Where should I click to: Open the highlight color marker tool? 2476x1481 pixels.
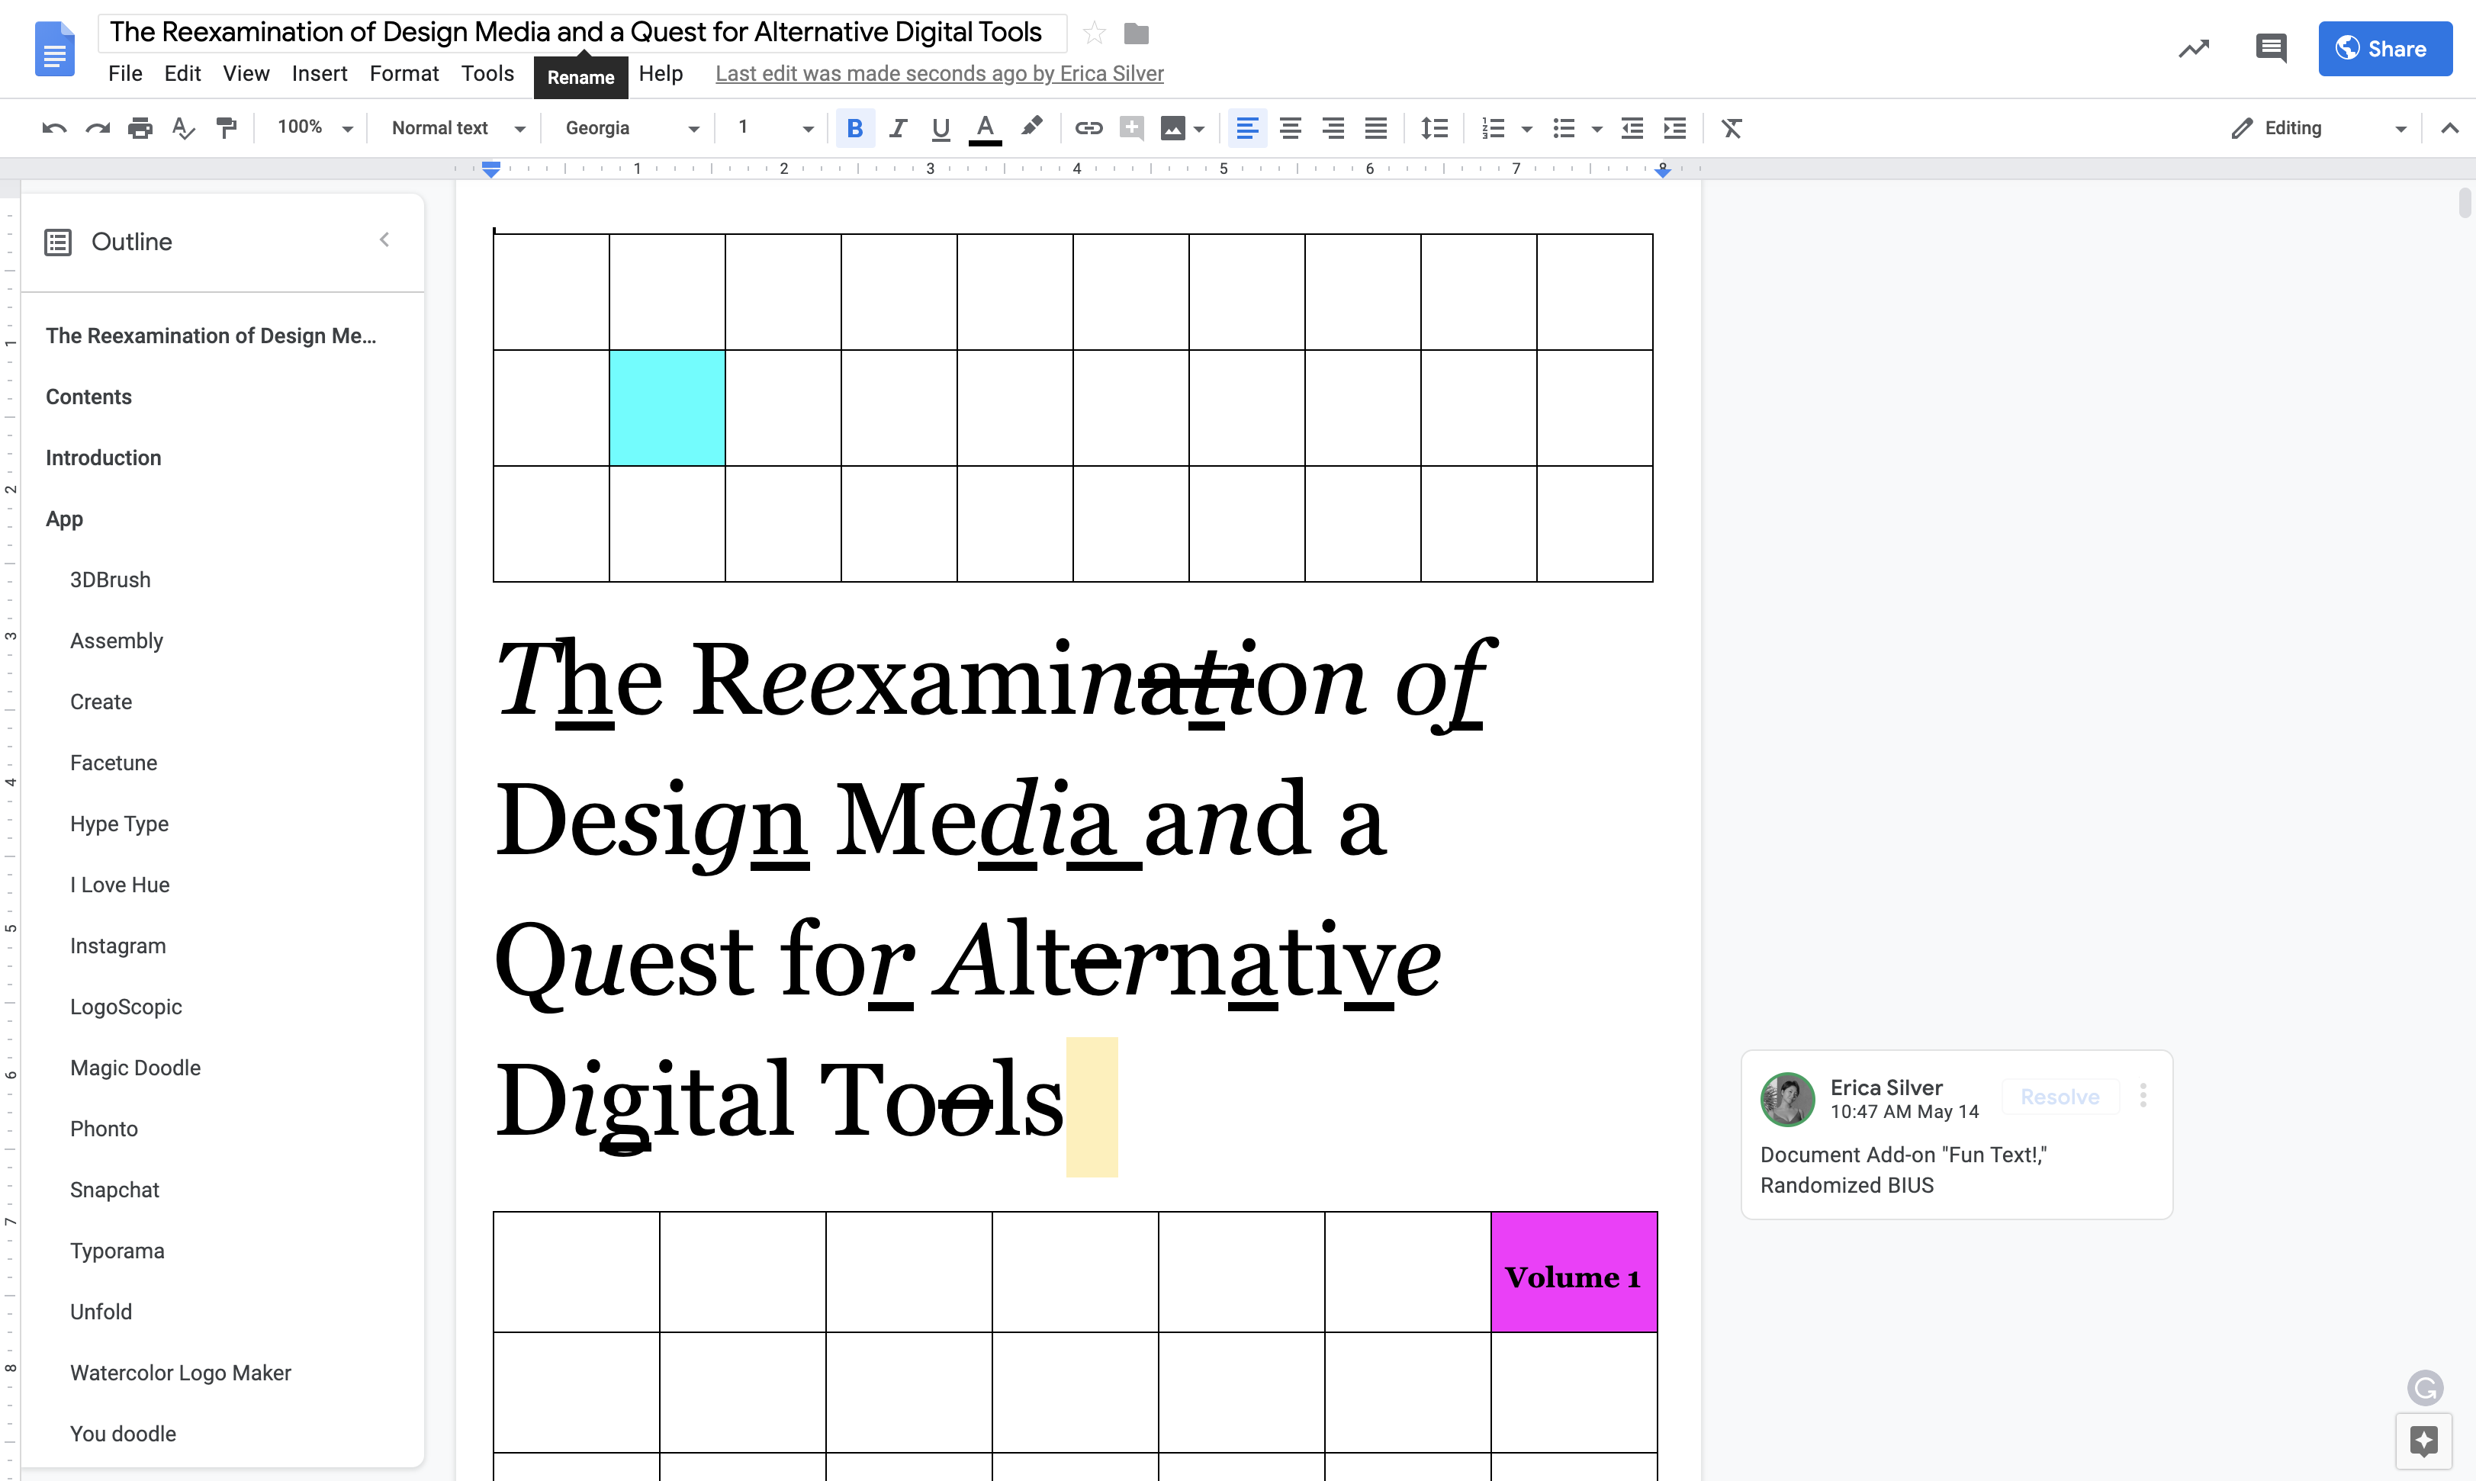point(1031,127)
